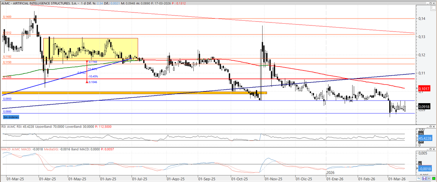Screen dimensions: 437x182
Task: Click the -10.45% measurement label
Action: (94, 76)
